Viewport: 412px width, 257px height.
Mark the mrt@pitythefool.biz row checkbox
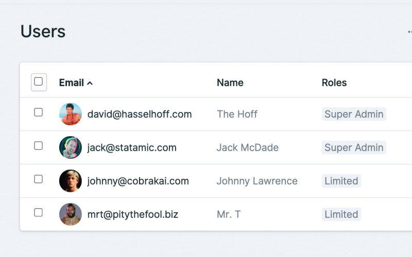(39, 213)
